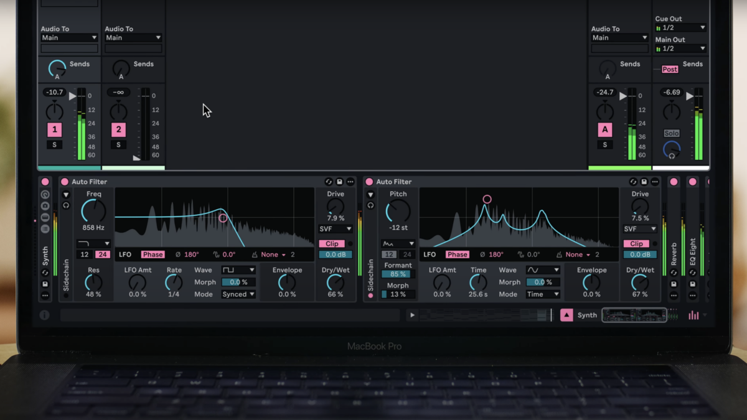747x420 pixels.
Task: Disable the Clip button on right Auto Filter
Action: (636, 244)
